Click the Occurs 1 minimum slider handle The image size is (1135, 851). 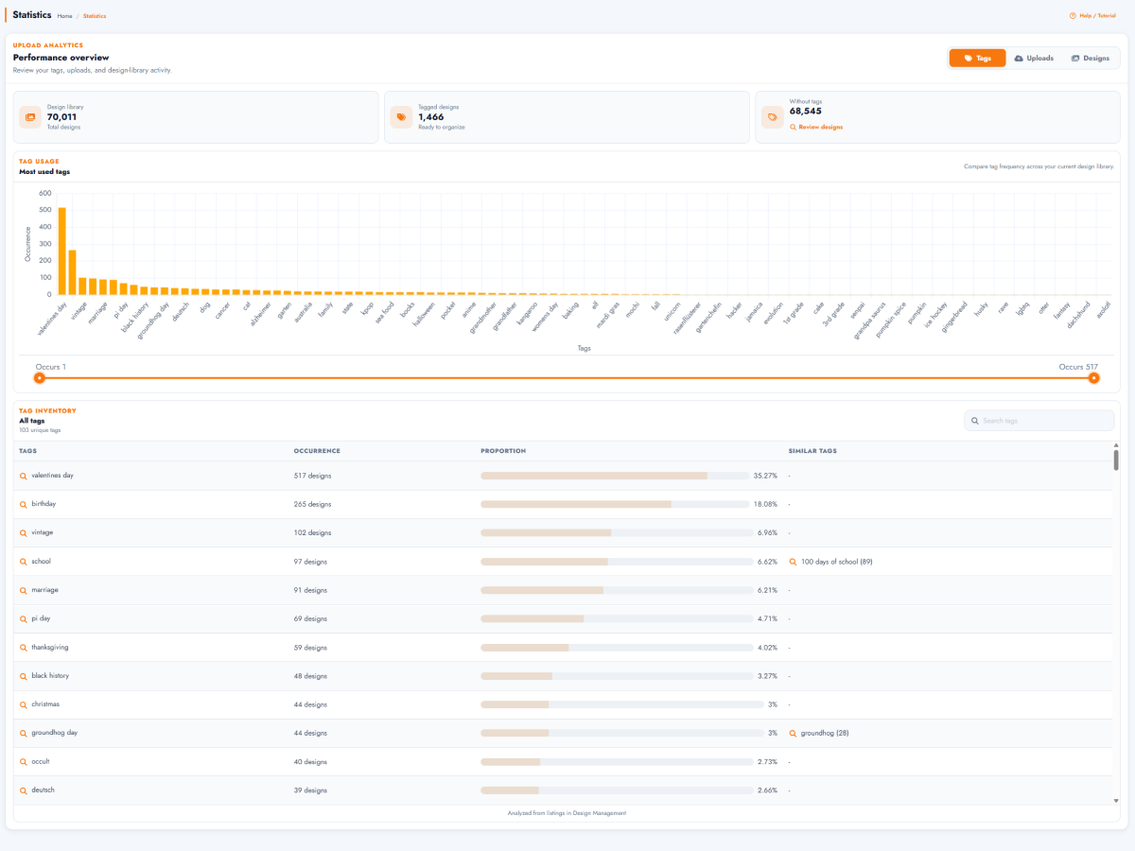[x=39, y=378]
